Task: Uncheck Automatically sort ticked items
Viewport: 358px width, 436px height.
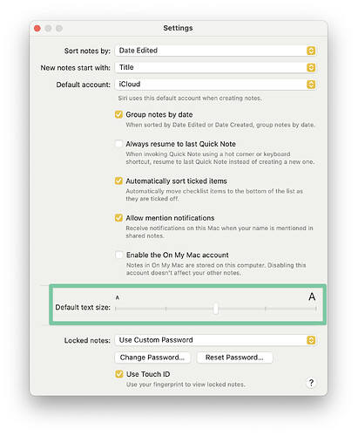Action: [118, 181]
